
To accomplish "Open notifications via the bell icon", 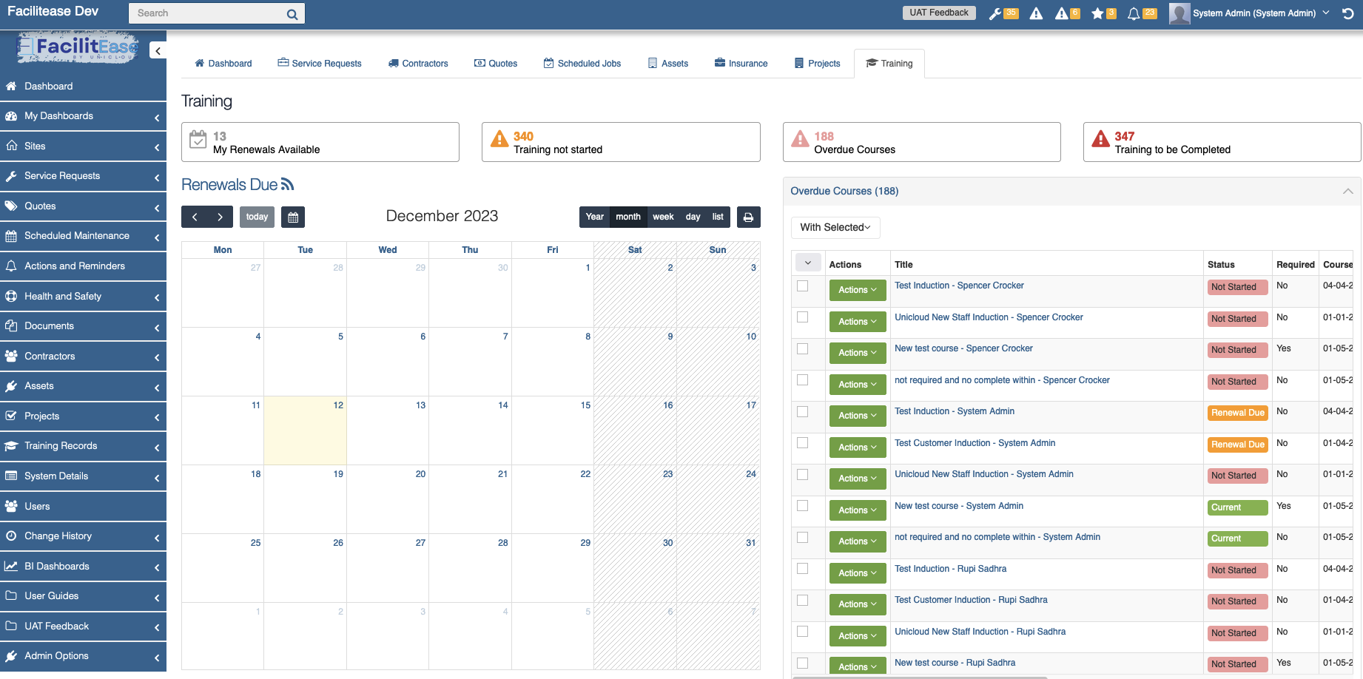I will (1134, 13).
